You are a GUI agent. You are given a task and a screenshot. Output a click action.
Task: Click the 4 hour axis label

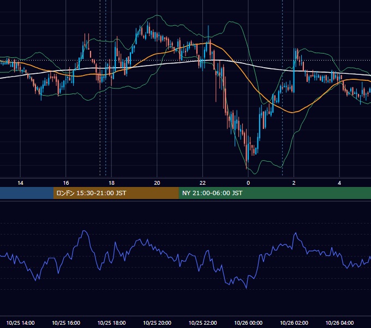[x=339, y=183]
